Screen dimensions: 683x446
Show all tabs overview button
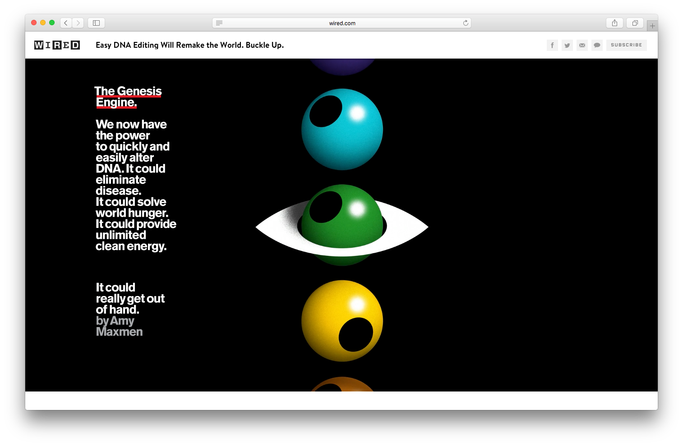coord(635,23)
